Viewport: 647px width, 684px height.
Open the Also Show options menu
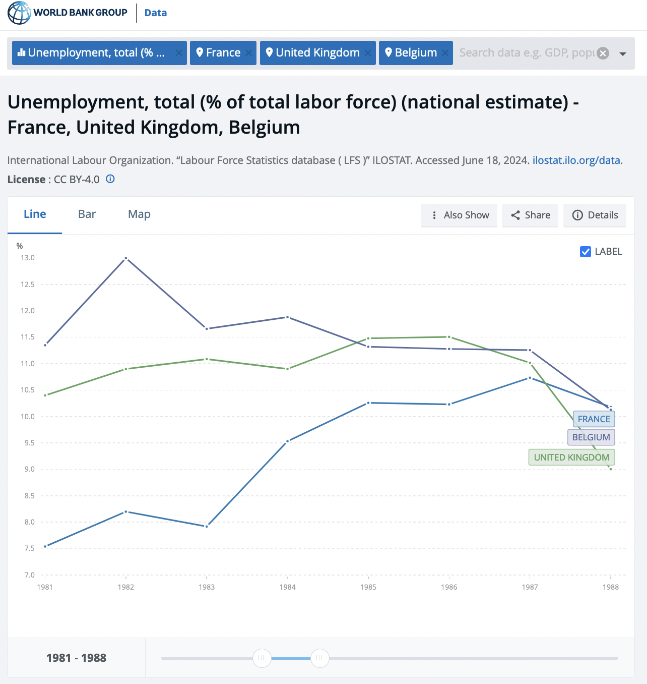tap(459, 215)
